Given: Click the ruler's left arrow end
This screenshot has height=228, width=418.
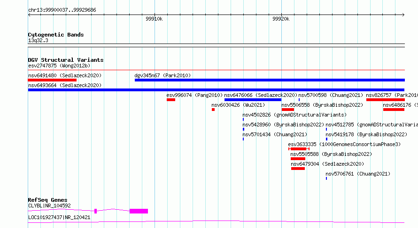Looking at the screenshot, I should 29,15.
